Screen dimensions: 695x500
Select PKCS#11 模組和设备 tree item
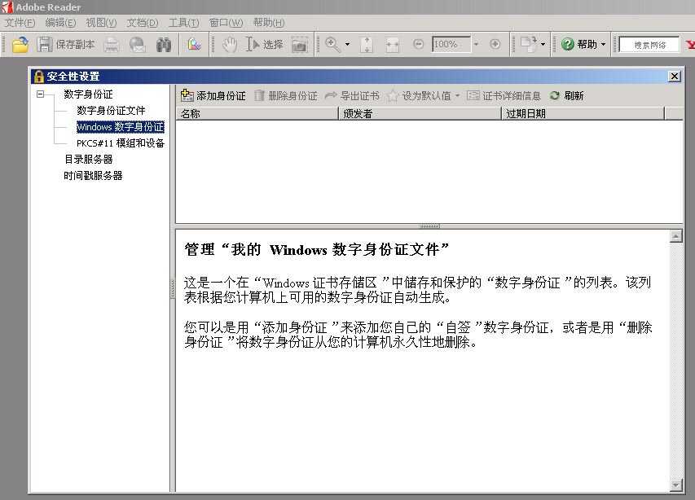pos(120,143)
